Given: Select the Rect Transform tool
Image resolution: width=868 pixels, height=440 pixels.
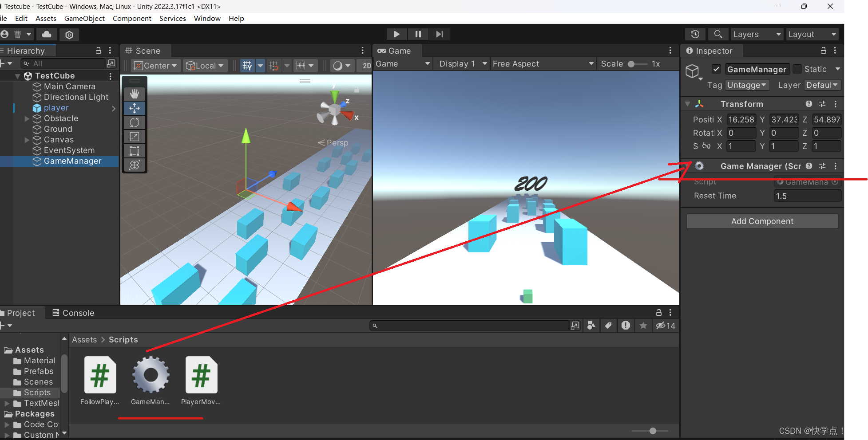Looking at the screenshot, I should [135, 151].
